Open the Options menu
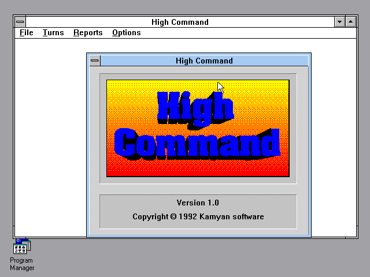Screen dimensions: 370x277 tap(126, 33)
